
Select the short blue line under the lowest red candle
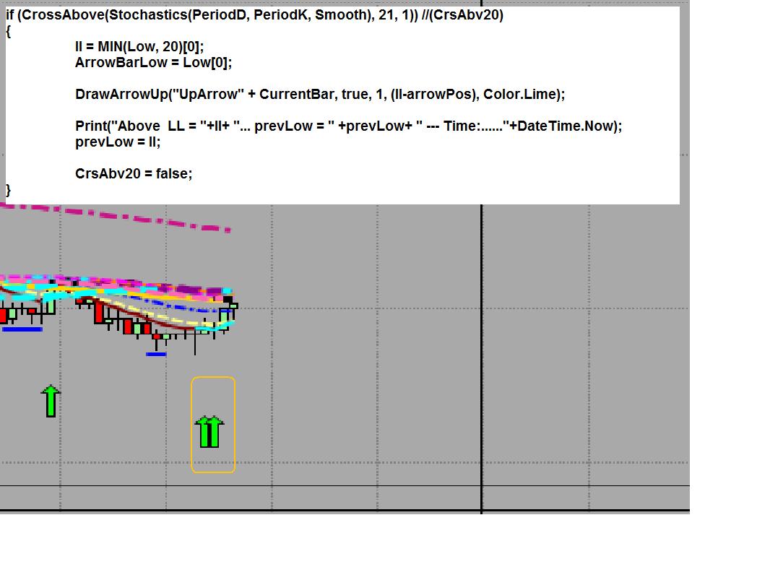point(156,354)
